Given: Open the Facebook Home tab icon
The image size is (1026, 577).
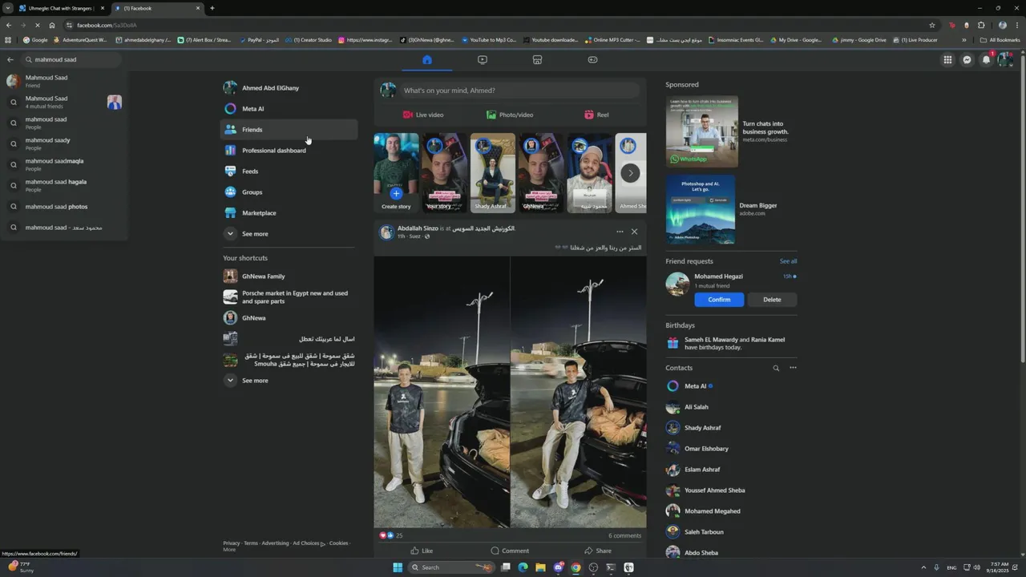Looking at the screenshot, I should [427, 59].
